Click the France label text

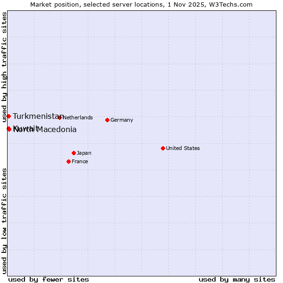(80, 161)
